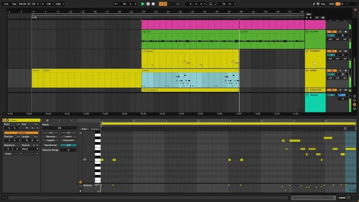Screen dimensions: 359x202
Task: Click the Link button
Action: tap(6, 4)
